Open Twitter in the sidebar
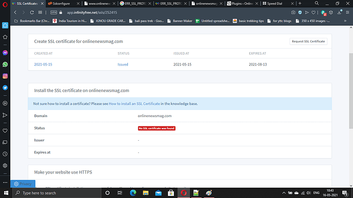Image resolution: width=353 pixels, height=198 pixels. click(x=5, y=87)
